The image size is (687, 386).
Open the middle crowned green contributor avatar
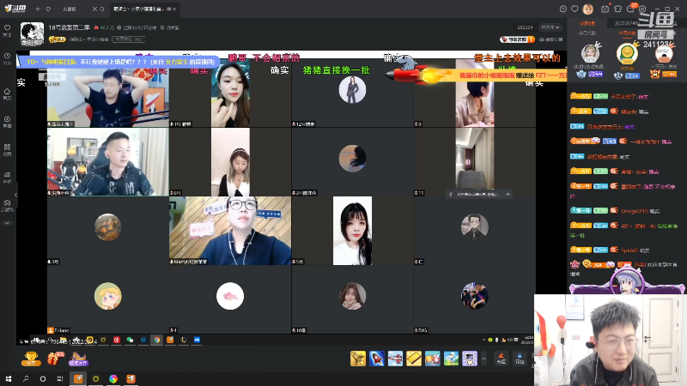(627, 53)
